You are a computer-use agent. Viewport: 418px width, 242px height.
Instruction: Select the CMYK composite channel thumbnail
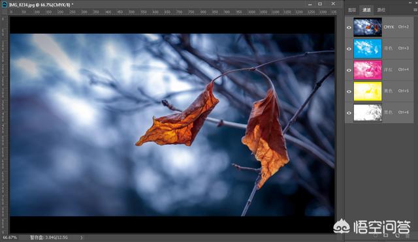tap(368, 27)
